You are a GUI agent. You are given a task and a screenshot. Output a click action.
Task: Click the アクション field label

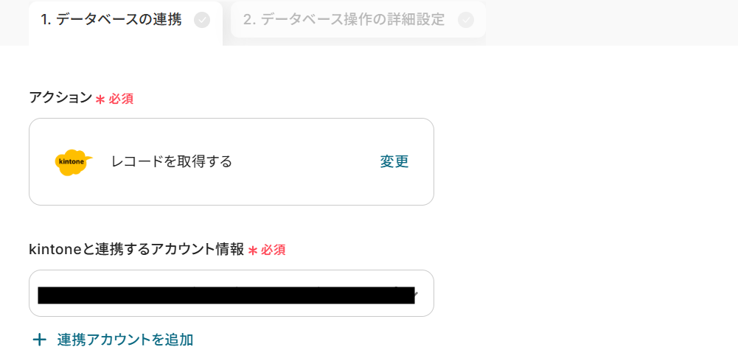tap(60, 98)
